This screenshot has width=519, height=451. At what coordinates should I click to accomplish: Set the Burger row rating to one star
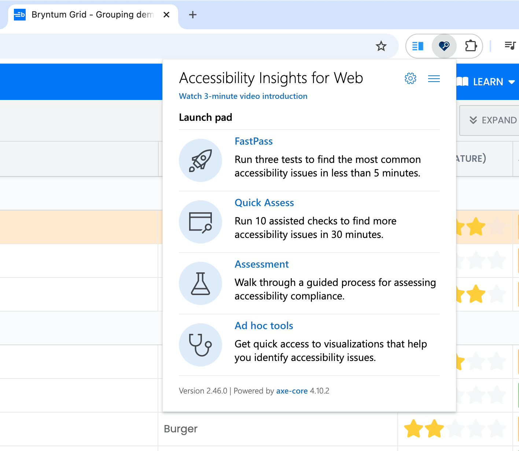click(414, 429)
